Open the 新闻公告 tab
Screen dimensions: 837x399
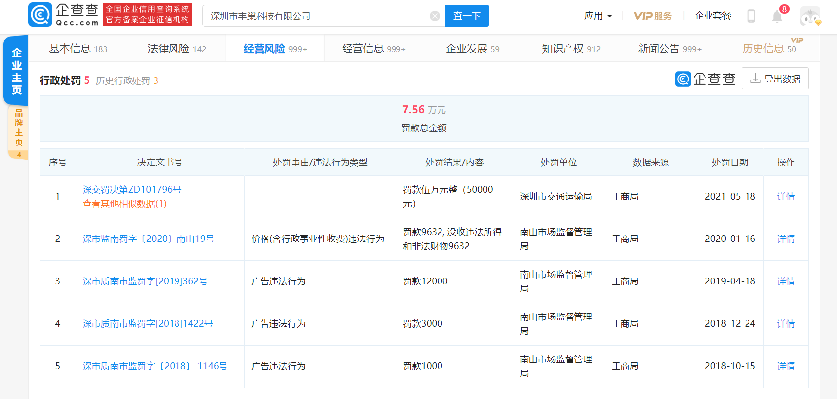[669, 49]
